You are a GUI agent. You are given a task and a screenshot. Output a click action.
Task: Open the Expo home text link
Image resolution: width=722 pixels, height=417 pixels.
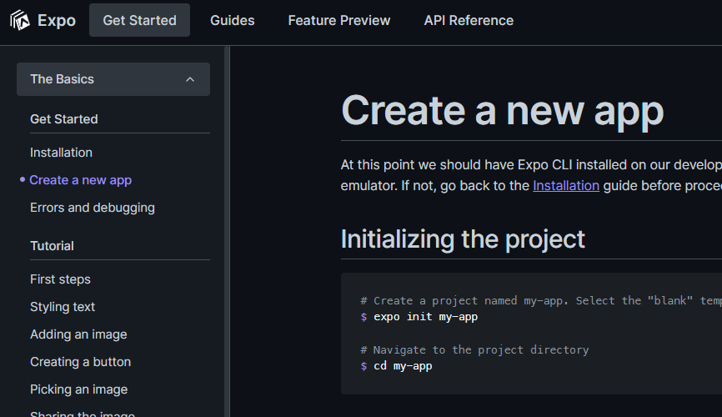pyautogui.click(x=57, y=20)
